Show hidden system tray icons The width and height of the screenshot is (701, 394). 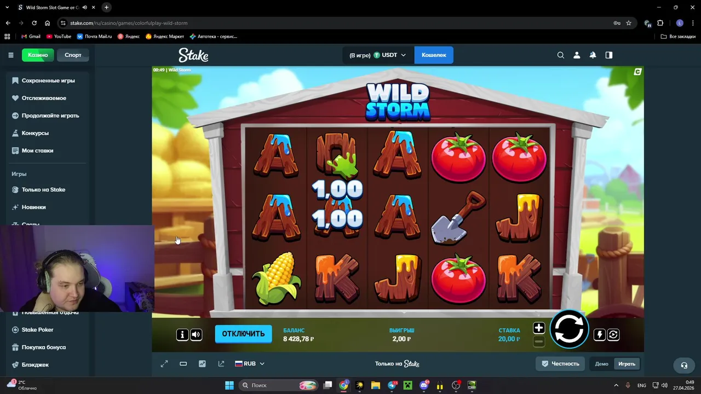[x=616, y=385]
